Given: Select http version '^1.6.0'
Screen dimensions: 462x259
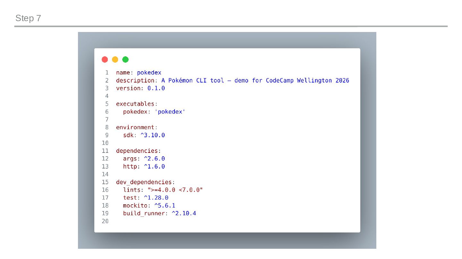Looking at the screenshot, I should coord(154,166).
